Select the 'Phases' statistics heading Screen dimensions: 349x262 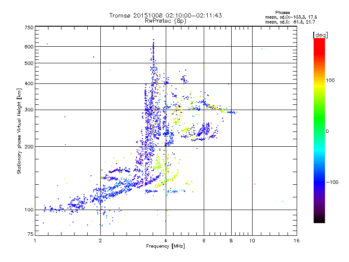282,13
